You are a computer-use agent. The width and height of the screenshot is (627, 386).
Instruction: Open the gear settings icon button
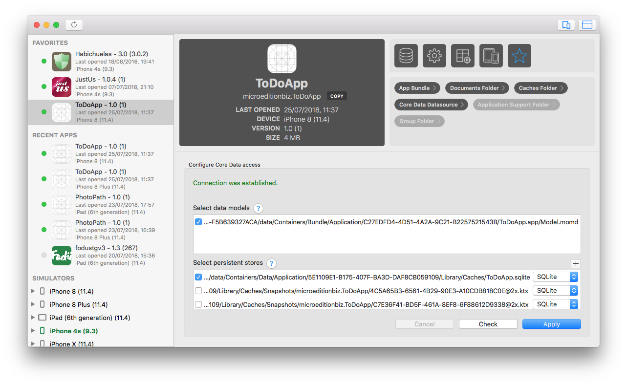click(x=434, y=56)
